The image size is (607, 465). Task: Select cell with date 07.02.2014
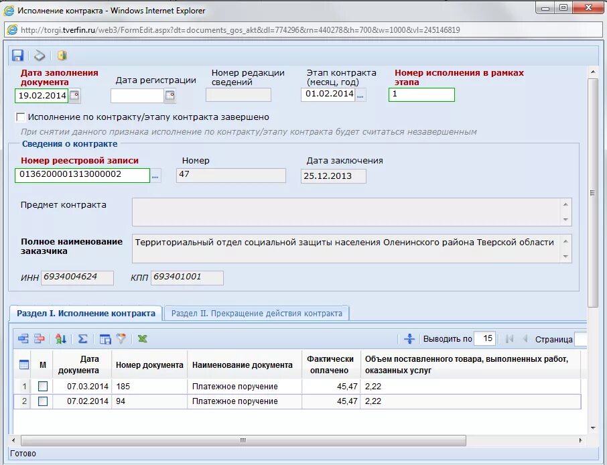click(x=82, y=401)
